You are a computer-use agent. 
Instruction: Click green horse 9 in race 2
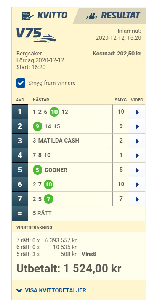pyautogui.click(x=37, y=126)
